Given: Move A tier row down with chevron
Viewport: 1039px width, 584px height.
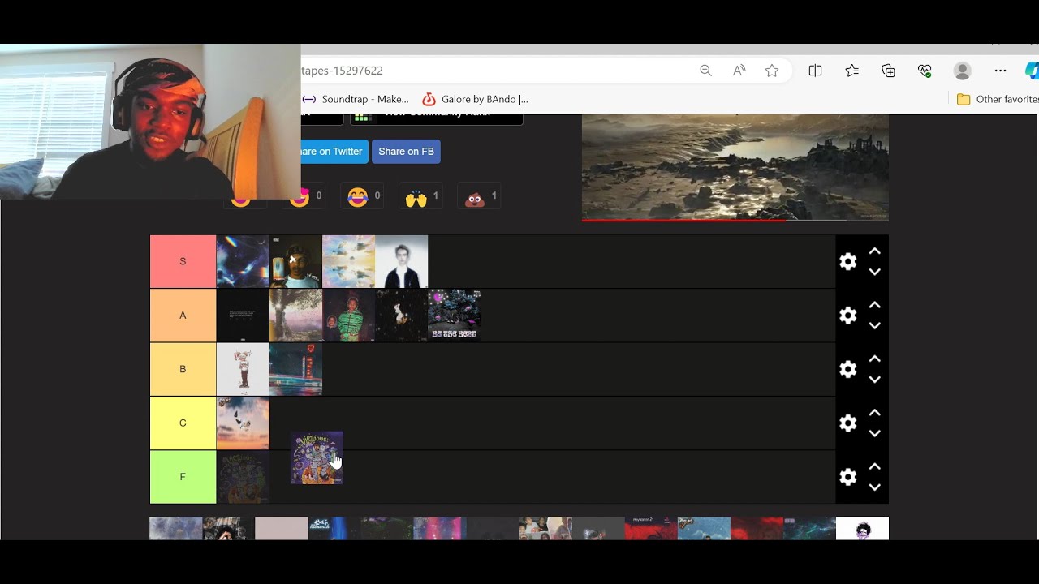Looking at the screenshot, I should pyautogui.click(x=874, y=325).
